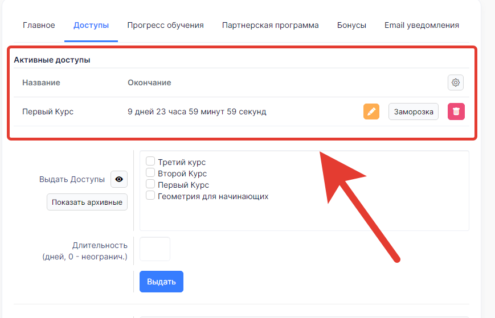This screenshot has width=495, height=318.
Task: Open the gear settings icon in table header
Action: pyautogui.click(x=456, y=82)
